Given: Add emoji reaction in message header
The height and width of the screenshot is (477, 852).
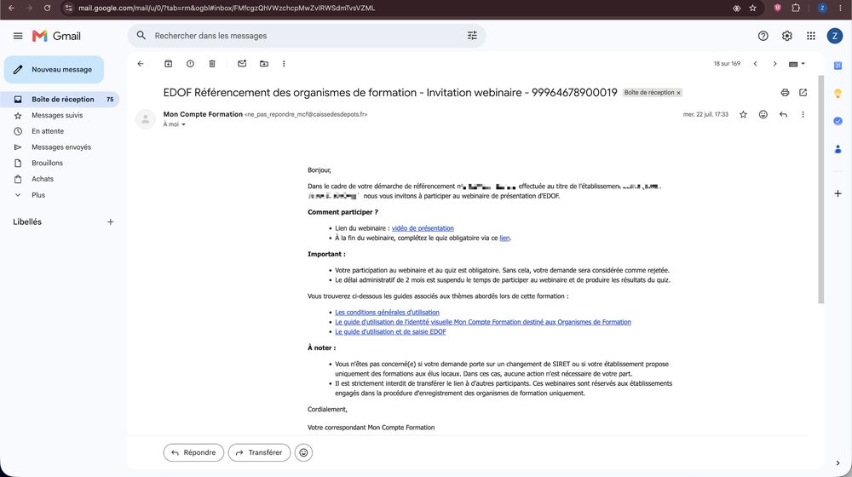Looking at the screenshot, I should (763, 115).
